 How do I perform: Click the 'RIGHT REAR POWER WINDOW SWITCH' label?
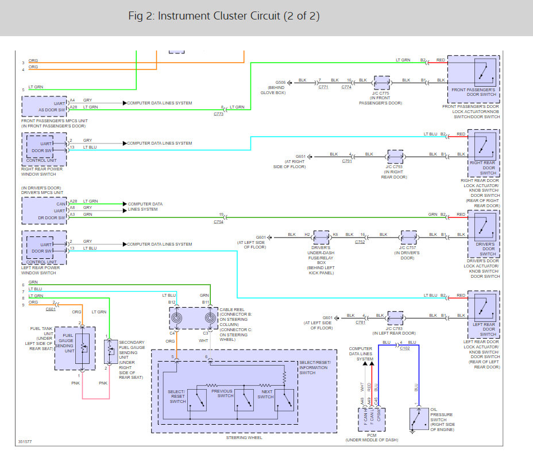point(42,172)
